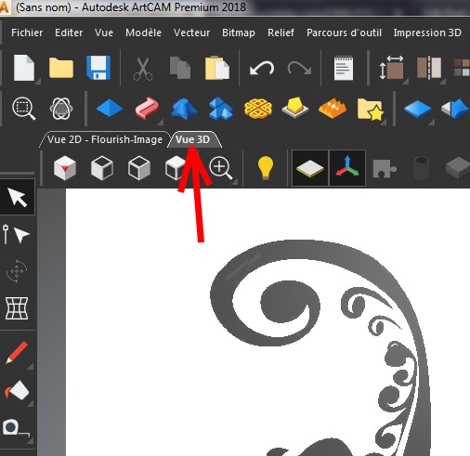This screenshot has height=456, width=470.
Task: Click the Undo arrow icon
Action: tap(262, 68)
